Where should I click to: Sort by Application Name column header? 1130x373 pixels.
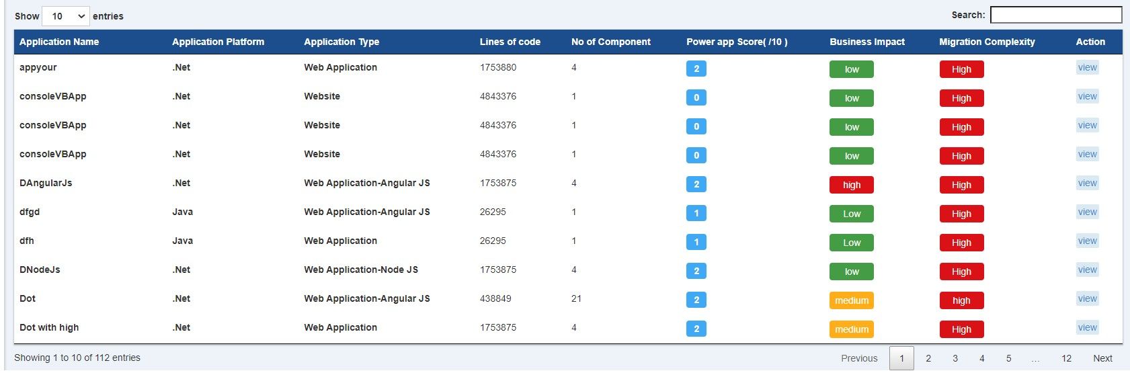pos(59,42)
